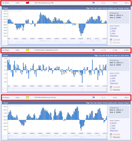Click previous value 1.4% for Construction Spending
The width and height of the screenshot is (132, 141).
tap(126, 50)
